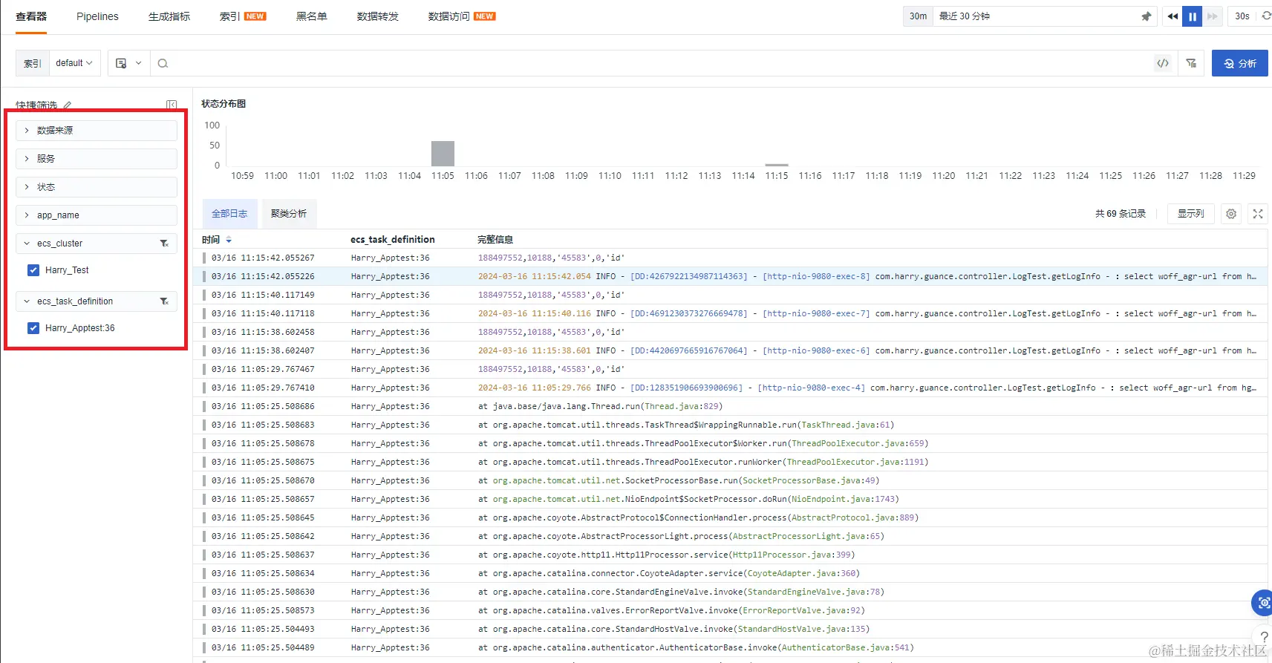Screen dimensions: 1272x663
Task: Edit quick filters via pencil icon
Action: 68,105
